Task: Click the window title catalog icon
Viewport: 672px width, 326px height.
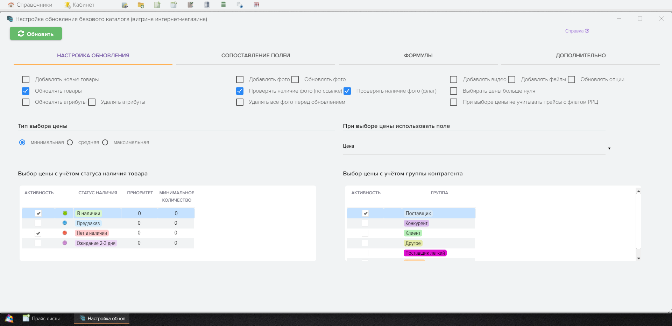Action: click(10, 19)
